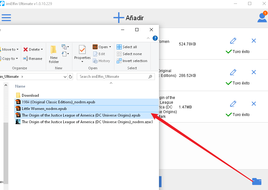
Task: Remove the 1.47MB book entry
Action: 254,104
